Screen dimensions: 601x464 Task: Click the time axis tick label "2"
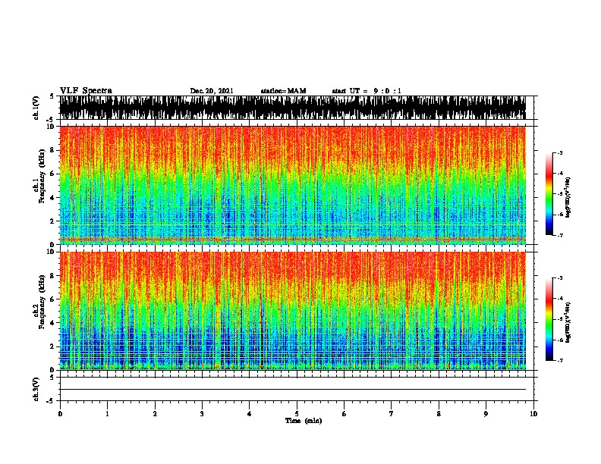pos(155,414)
